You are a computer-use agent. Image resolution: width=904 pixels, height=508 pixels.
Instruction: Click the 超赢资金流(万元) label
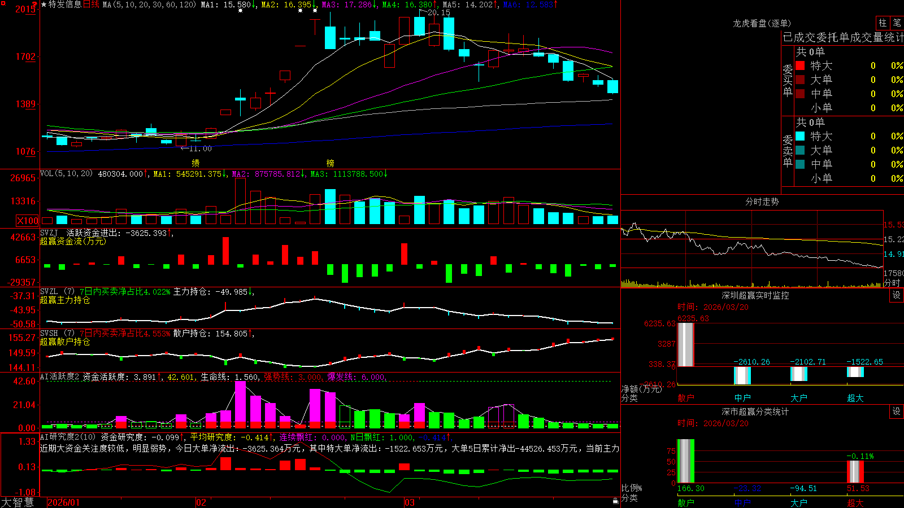click(73, 241)
